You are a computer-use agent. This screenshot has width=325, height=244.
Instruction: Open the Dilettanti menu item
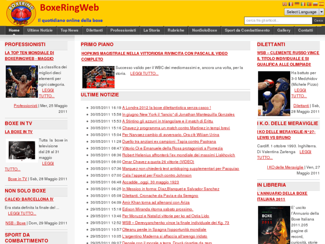(94, 30)
